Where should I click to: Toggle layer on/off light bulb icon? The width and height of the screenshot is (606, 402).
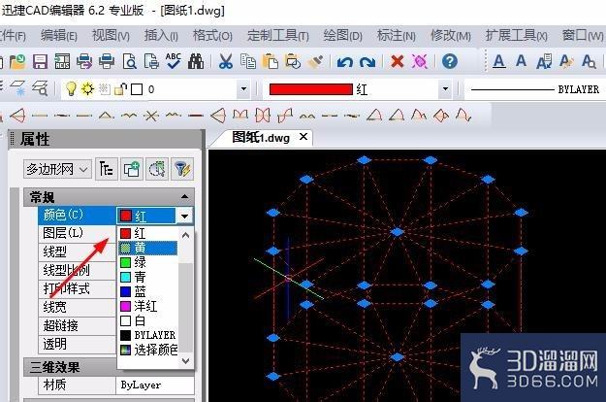(71, 89)
